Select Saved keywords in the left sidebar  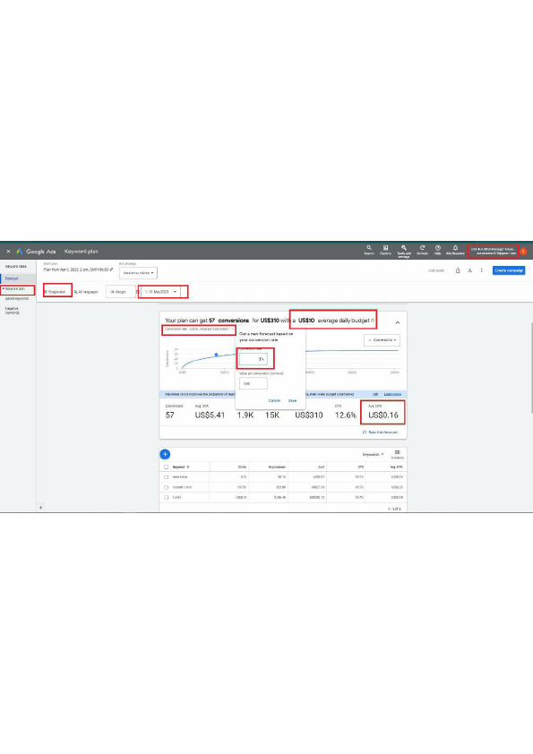click(x=17, y=298)
